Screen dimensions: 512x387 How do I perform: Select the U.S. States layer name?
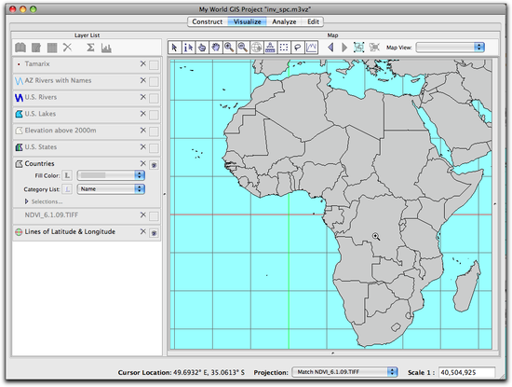click(41, 147)
